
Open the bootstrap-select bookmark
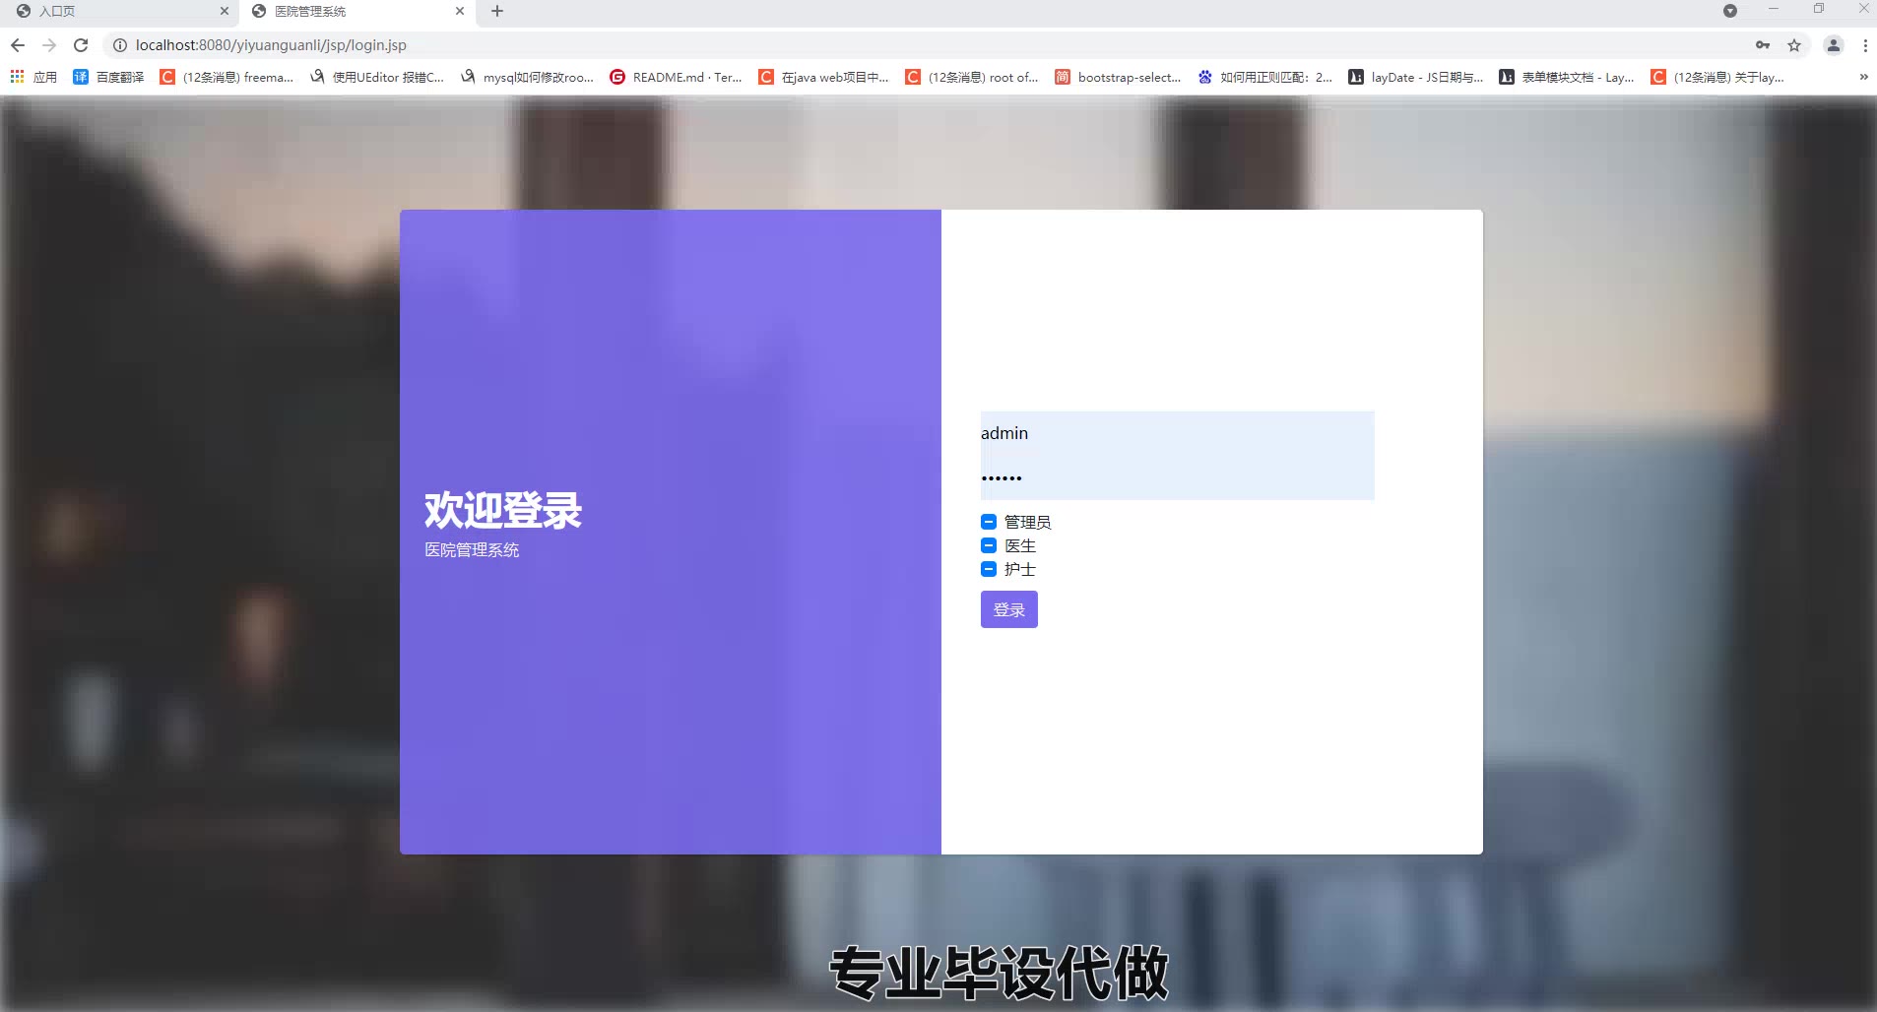[x=1118, y=77]
